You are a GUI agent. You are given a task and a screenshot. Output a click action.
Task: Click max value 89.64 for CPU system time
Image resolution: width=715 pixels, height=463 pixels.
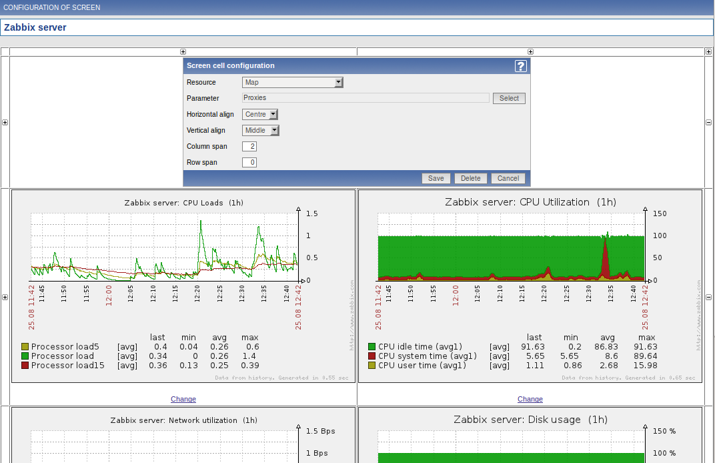tap(645, 356)
